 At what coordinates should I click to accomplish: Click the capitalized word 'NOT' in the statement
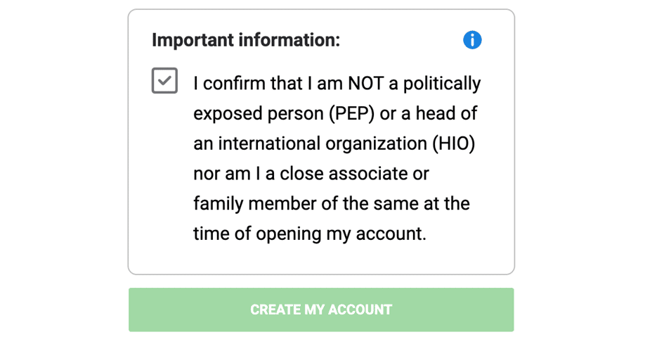[366, 84]
